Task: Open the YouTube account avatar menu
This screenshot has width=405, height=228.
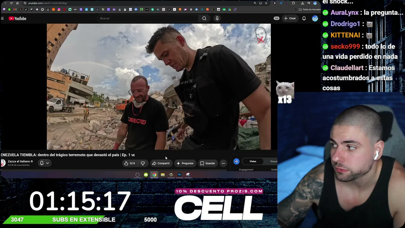Action: pyautogui.click(x=315, y=18)
